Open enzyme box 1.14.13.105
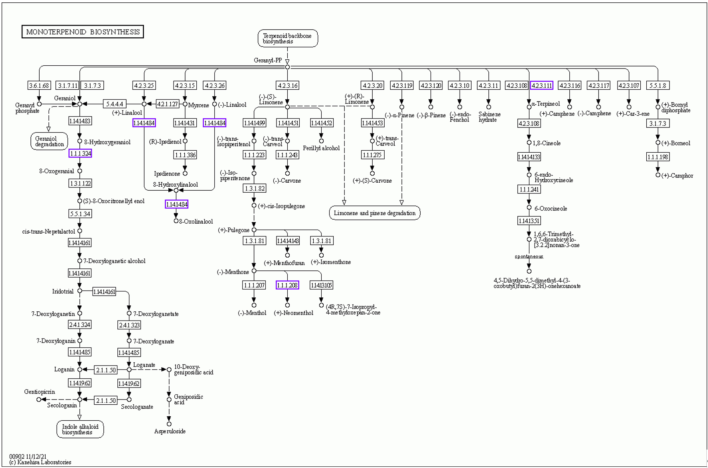The image size is (708, 468). pos(321,285)
